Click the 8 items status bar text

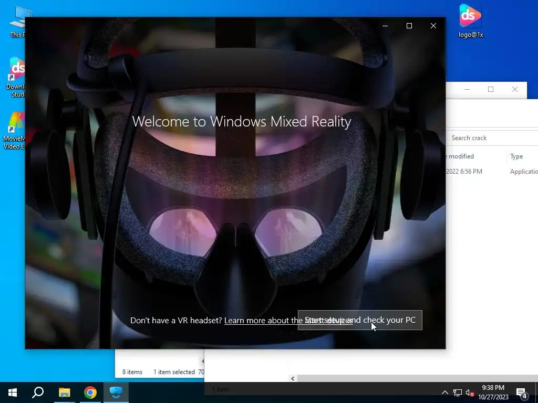point(132,372)
